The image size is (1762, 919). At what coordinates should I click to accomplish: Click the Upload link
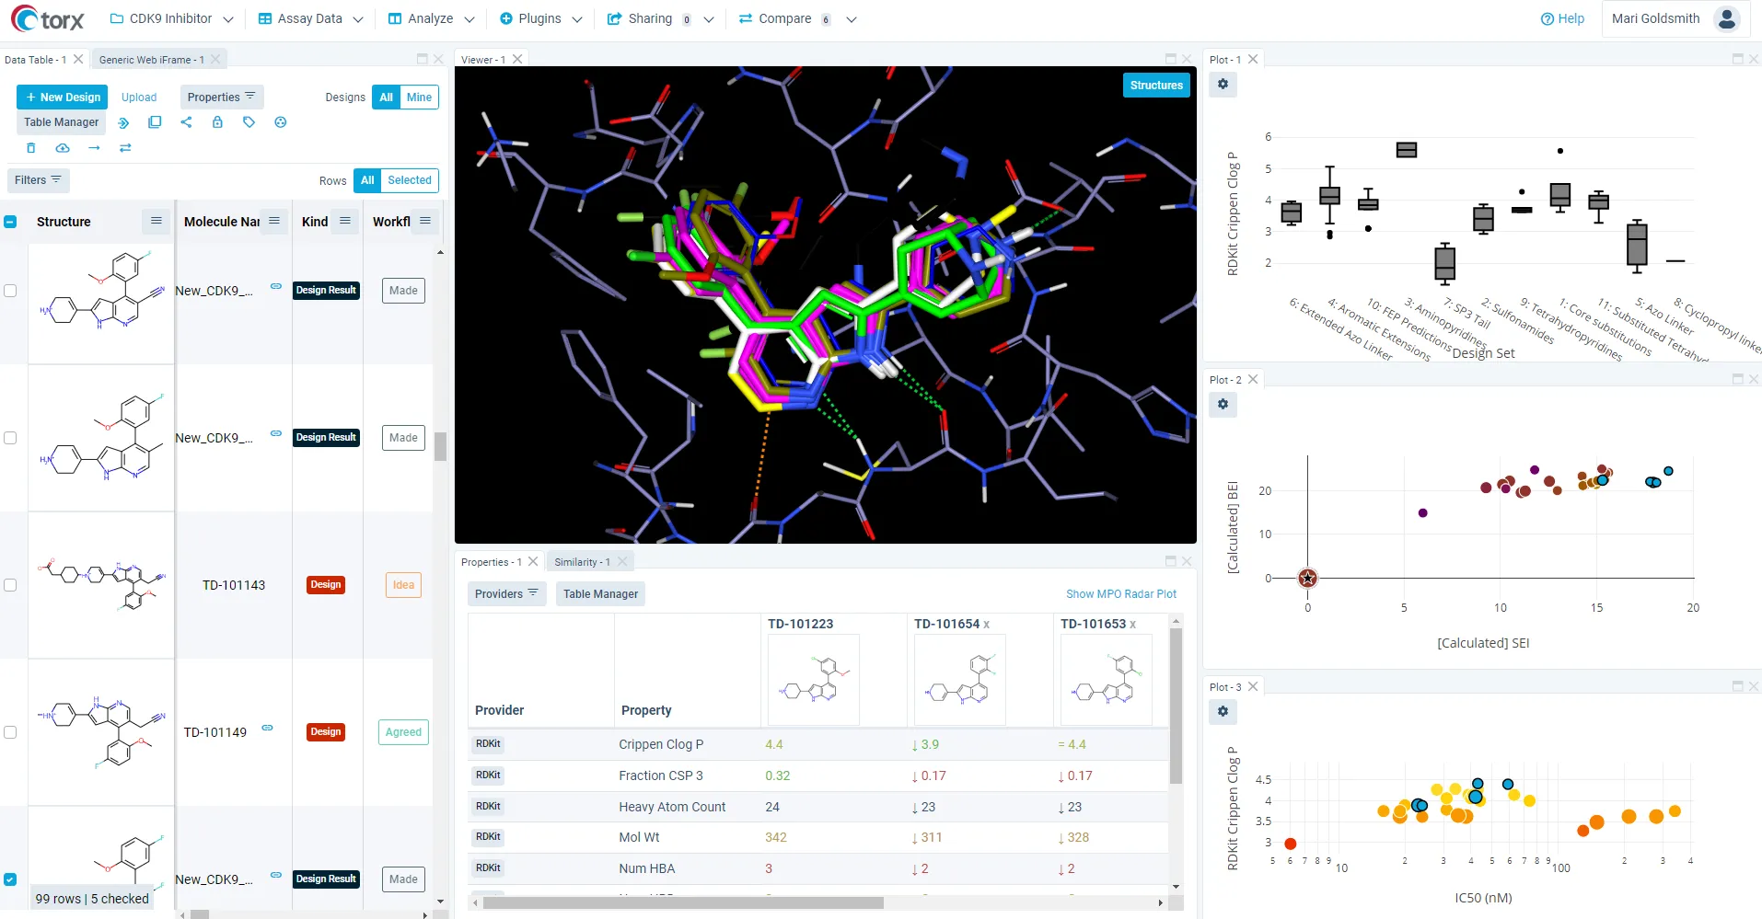click(x=139, y=98)
